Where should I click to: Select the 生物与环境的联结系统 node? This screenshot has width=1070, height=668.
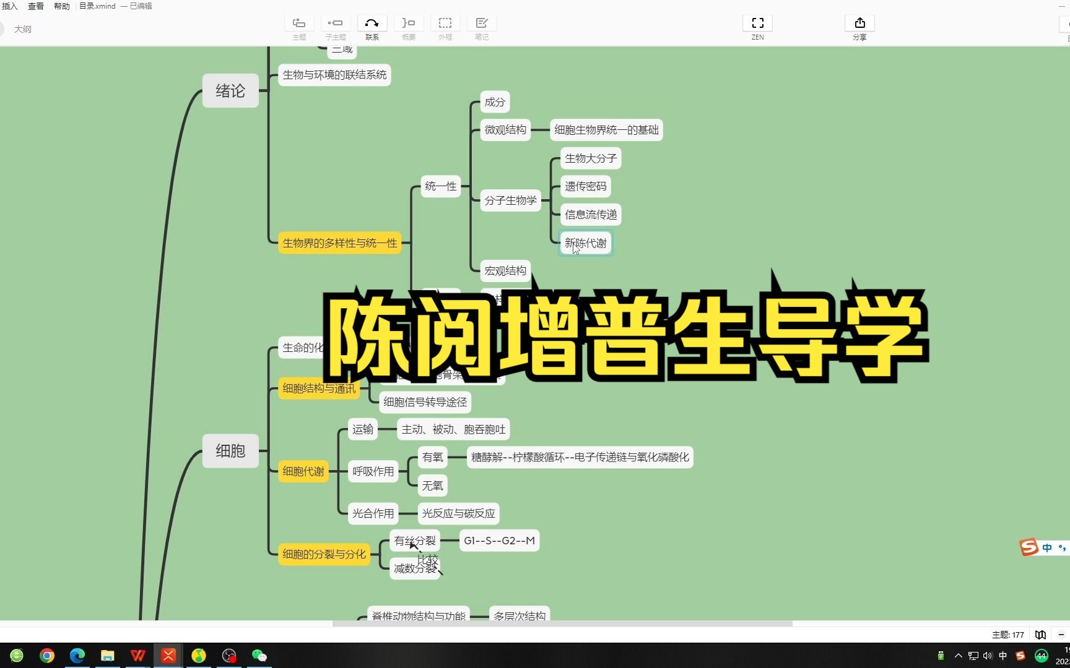point(334,75)
